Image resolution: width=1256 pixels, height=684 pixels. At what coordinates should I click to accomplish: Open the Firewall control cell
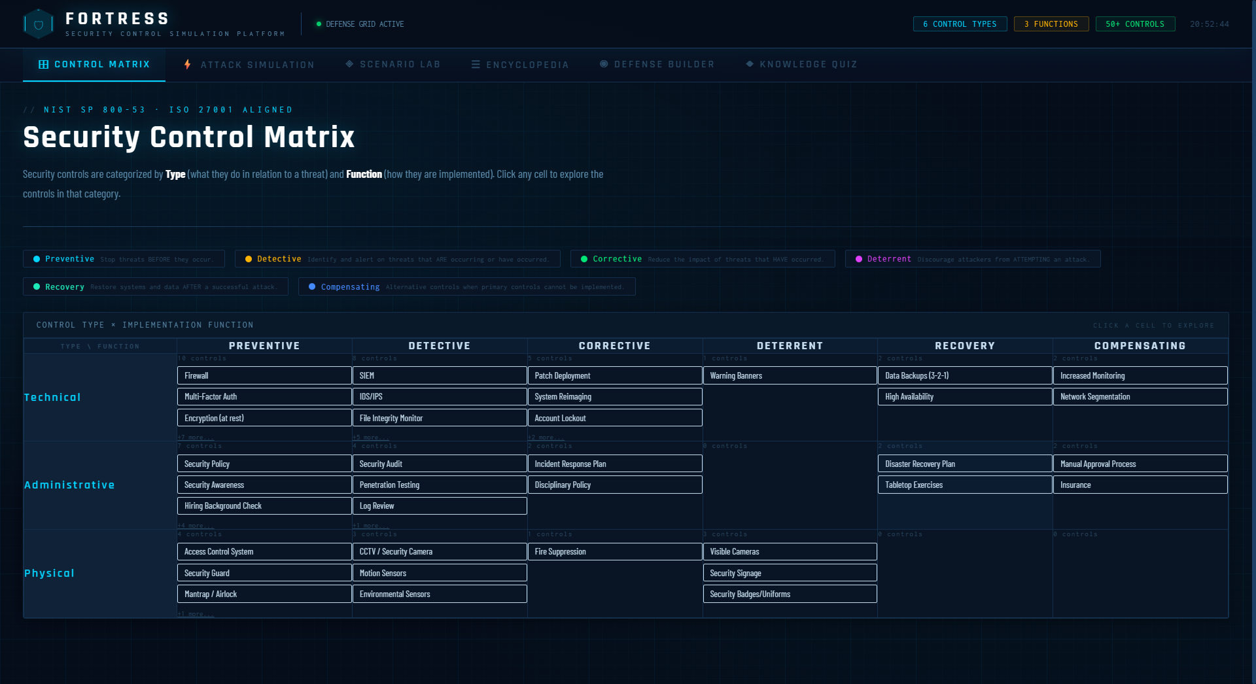coord(264,376)
